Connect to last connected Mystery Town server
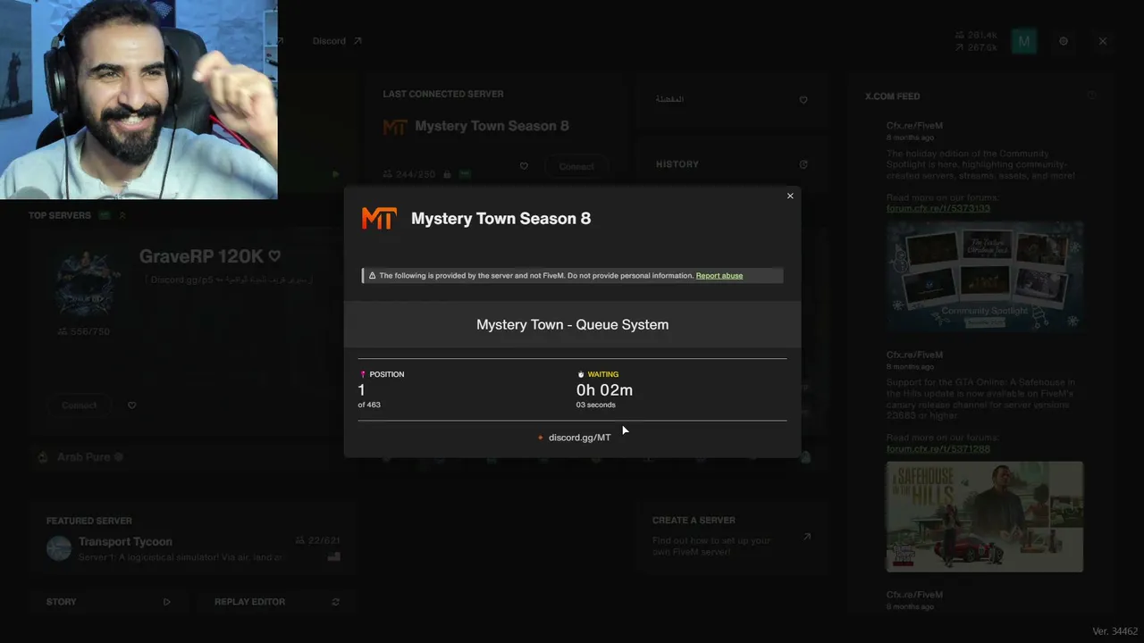 [x=576, y=166]
